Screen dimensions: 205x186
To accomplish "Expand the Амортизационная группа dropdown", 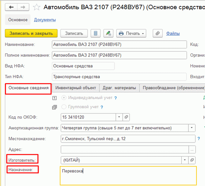I will [x=192, y=128].
